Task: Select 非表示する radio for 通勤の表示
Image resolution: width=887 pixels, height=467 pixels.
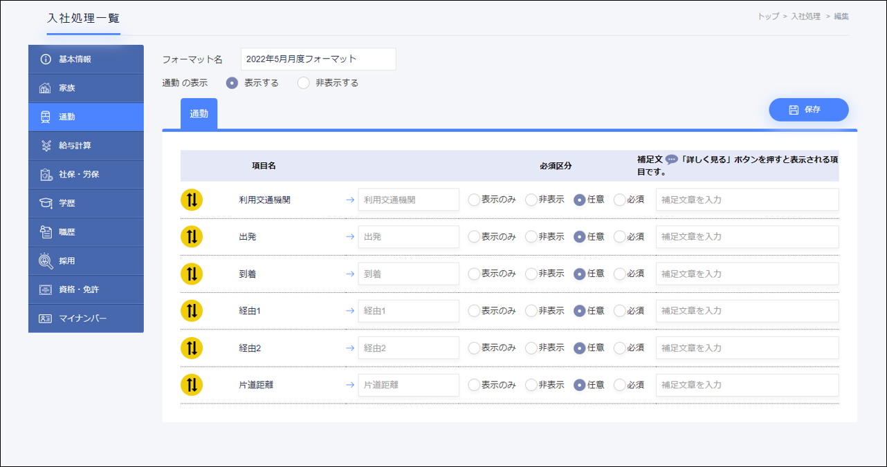Action: tap(304, 83)
